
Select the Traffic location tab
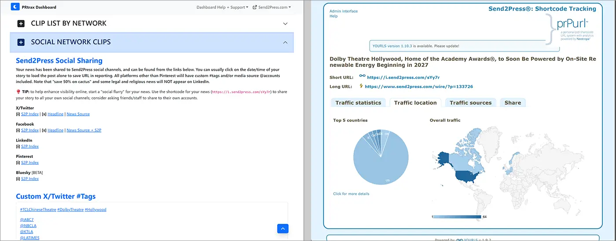coord(415,102)
